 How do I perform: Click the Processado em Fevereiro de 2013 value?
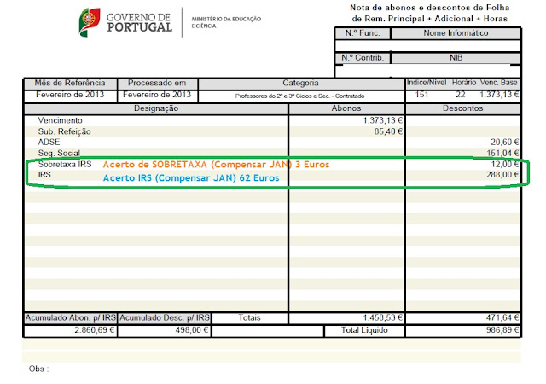pyautogui.click(x=157, y=95)
